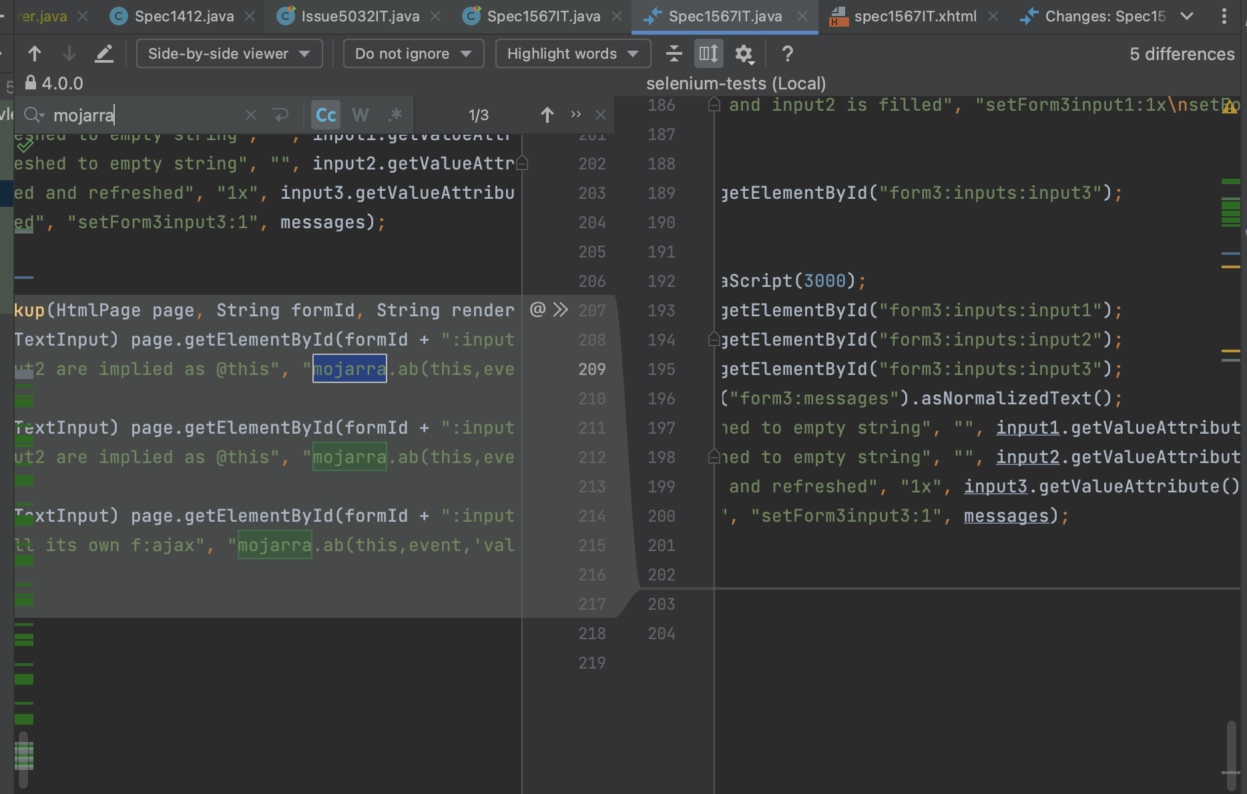Close the Issue5032IT.java tab
This screenshot has height=794, width=1247.
(435, 16)
